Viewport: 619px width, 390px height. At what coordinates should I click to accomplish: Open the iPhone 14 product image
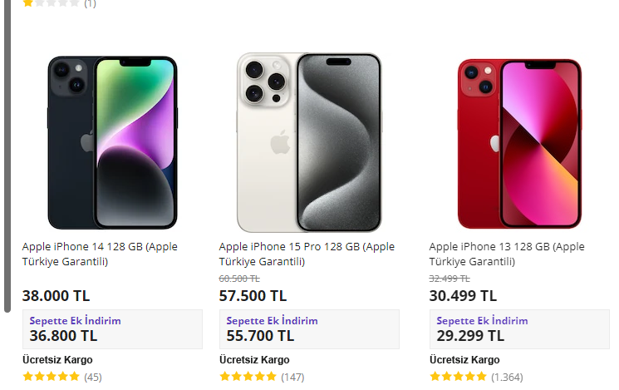click(112, 142)
